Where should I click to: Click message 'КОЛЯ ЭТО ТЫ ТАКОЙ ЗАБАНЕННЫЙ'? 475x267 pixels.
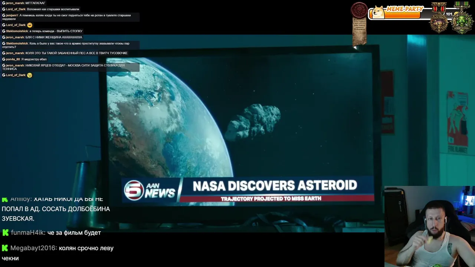point(76,53)
